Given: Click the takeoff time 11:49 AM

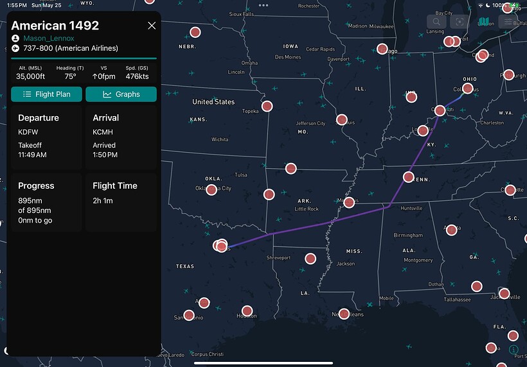Looking at the screenshot, I should click(x=32, y=155).
